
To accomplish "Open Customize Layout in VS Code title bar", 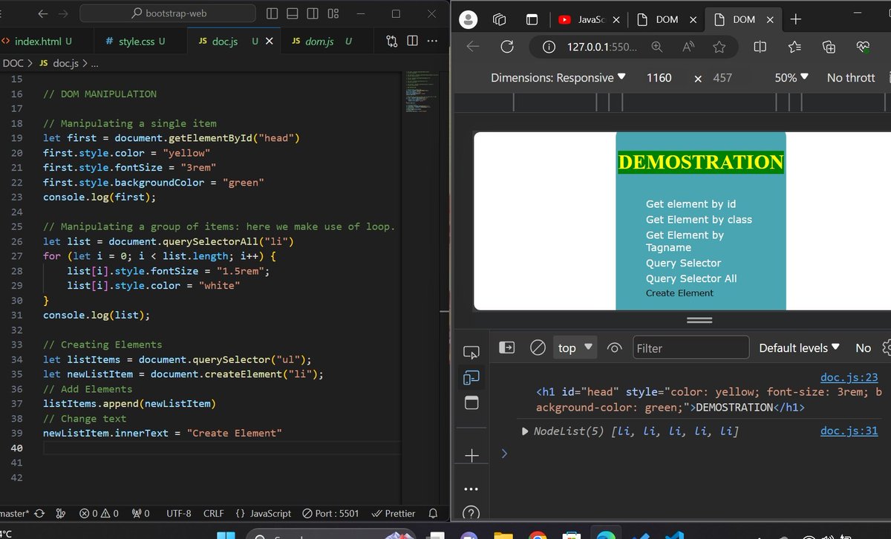I will [333, 13].
